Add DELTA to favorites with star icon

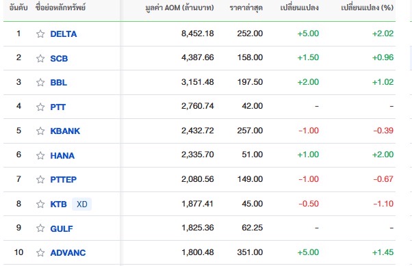(40, 34)
